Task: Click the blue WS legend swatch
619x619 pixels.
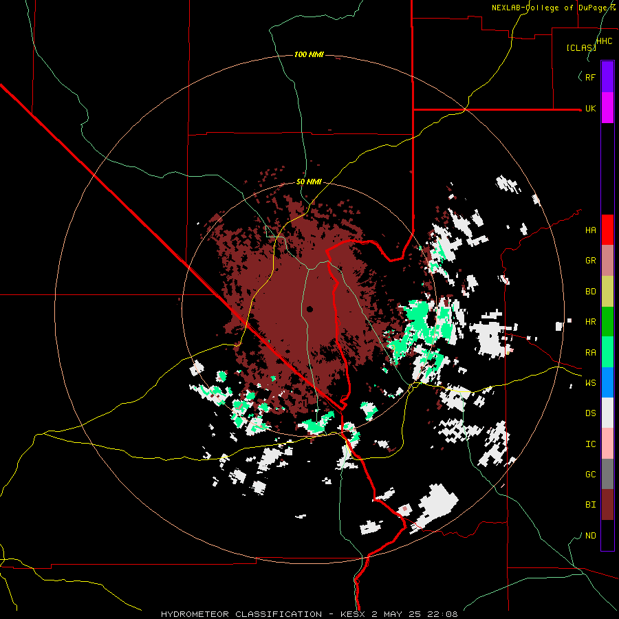Action: click(x=607, y=382)
